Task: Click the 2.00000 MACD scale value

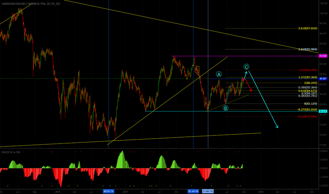Action: pyautogui.click(x=324, y=151)
